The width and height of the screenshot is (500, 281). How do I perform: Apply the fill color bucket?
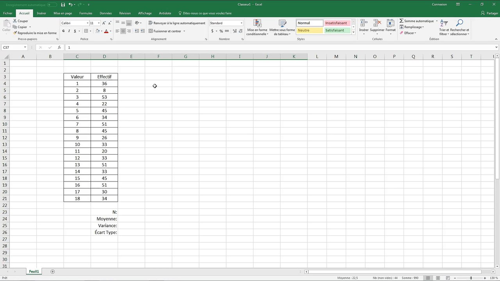click(98, 31)
